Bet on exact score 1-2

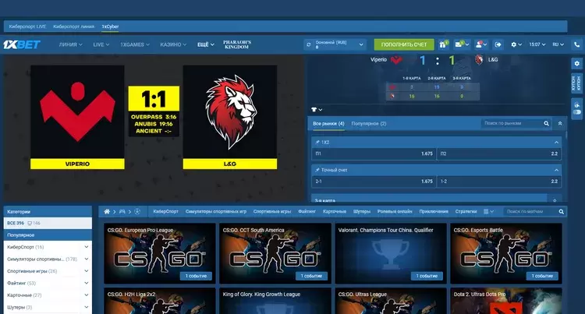pyautogui.click(x=499, y=182)
